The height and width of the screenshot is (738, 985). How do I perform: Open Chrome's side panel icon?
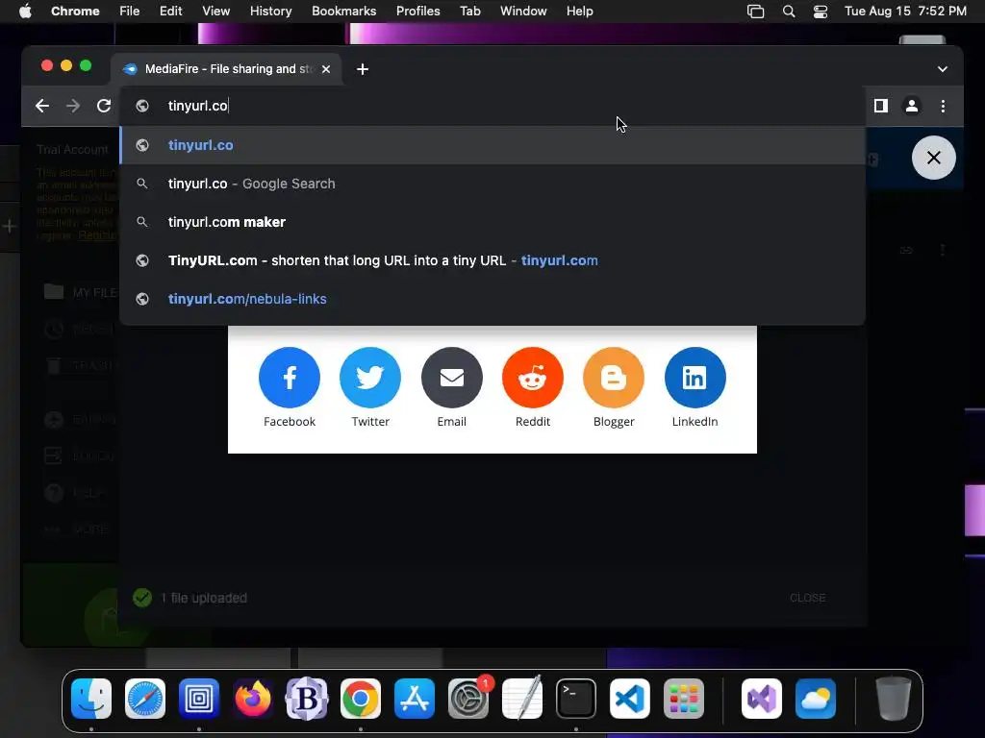click(x=881, y=106)
